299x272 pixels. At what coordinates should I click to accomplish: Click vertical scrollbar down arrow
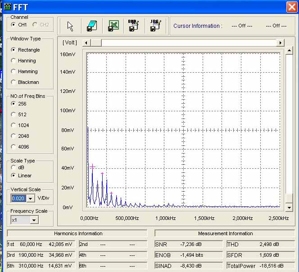click(x=289, y=207)
